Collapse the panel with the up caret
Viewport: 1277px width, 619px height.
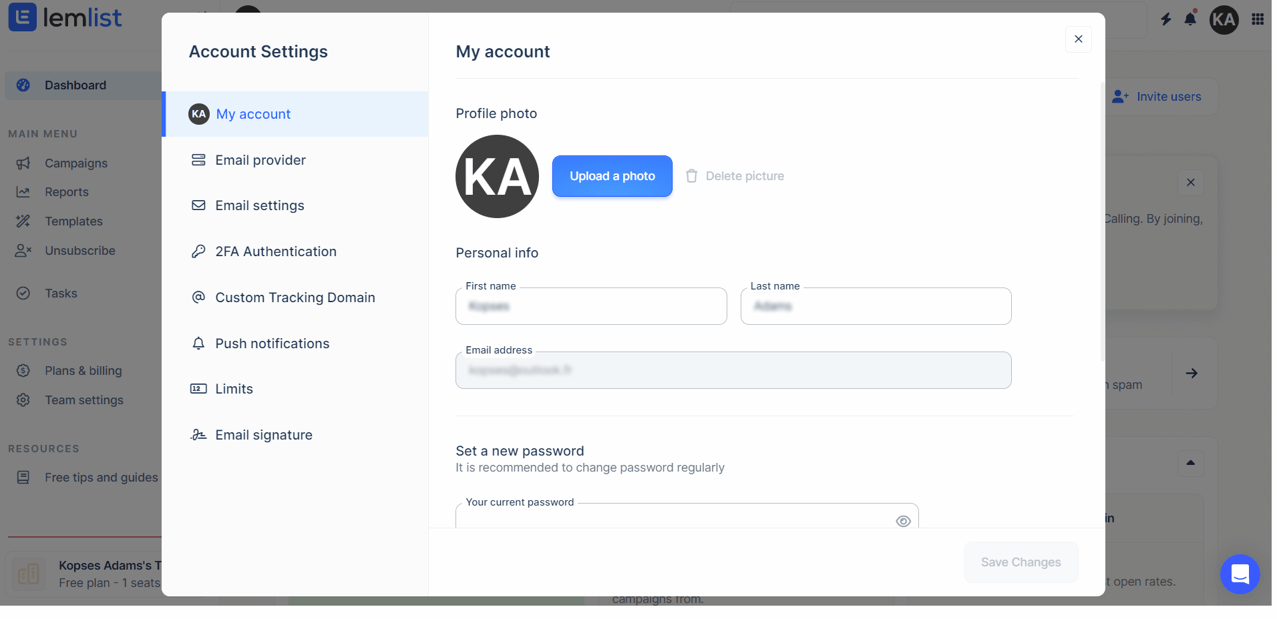(x=1190, y=463)
